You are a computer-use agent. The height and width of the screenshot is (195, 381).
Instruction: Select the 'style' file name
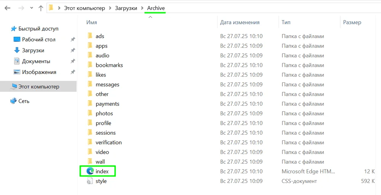(101, 181)
